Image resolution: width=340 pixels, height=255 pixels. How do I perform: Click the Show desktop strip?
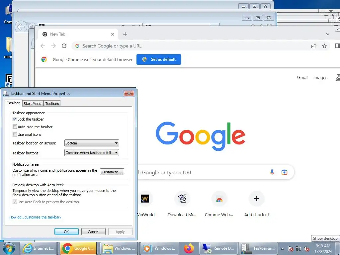pyautogui.click(x=338, y=248)
